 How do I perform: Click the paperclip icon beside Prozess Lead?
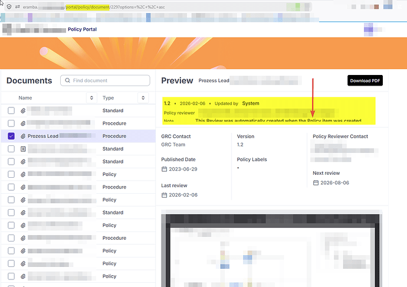click(x=23, y=136)
